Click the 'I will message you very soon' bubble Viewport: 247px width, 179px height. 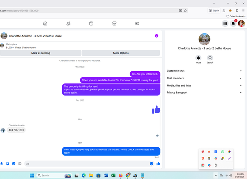[x=111, y=151]
